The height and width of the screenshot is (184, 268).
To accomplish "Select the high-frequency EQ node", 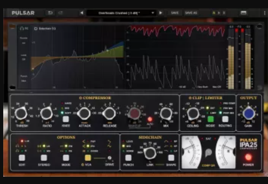I will [x=107, y=51].
